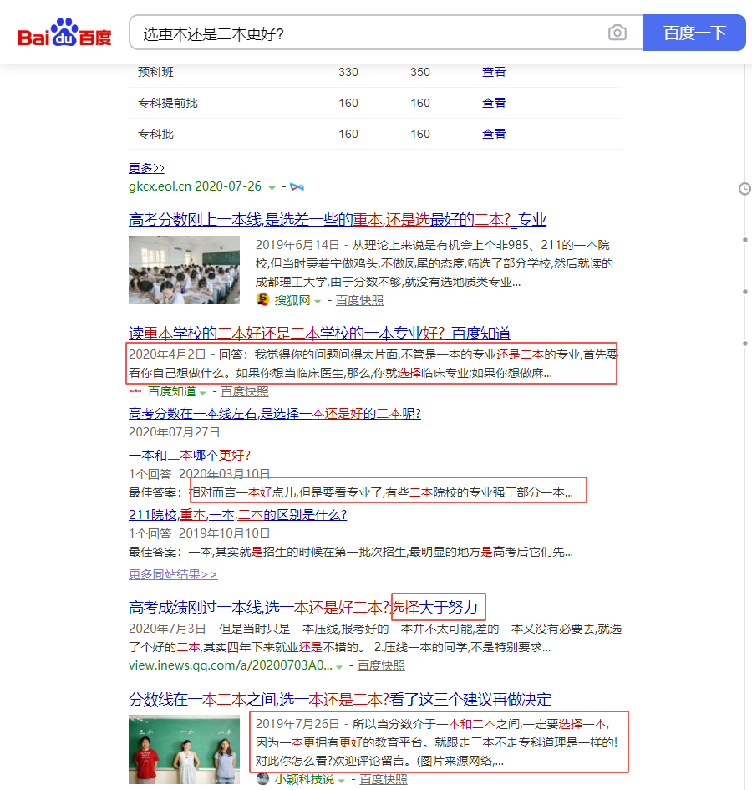
Task: Open camera image search in search box
Action: [x=617, y=33]
